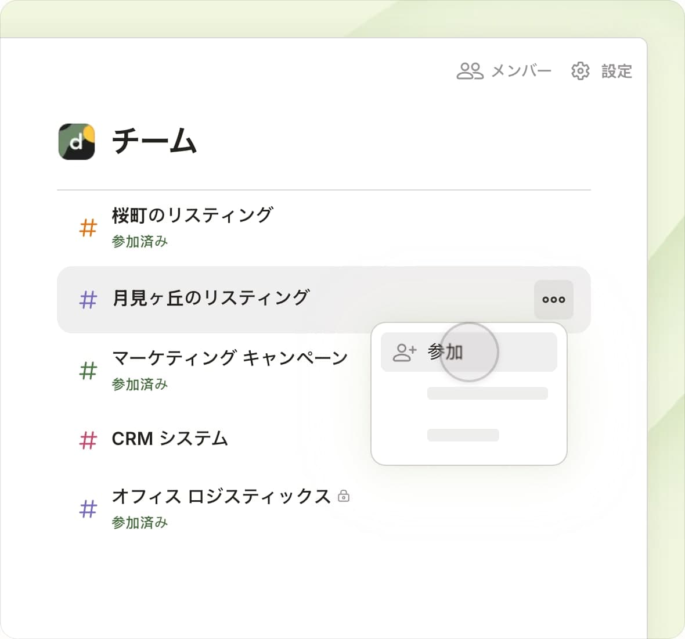This screenshot has height=639, width=685.
Task: Click the team workspace logo
Action: point(77,141)
